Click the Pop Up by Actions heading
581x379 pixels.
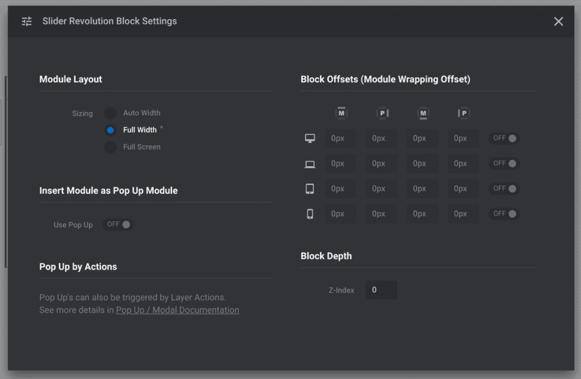coord(78,267)
